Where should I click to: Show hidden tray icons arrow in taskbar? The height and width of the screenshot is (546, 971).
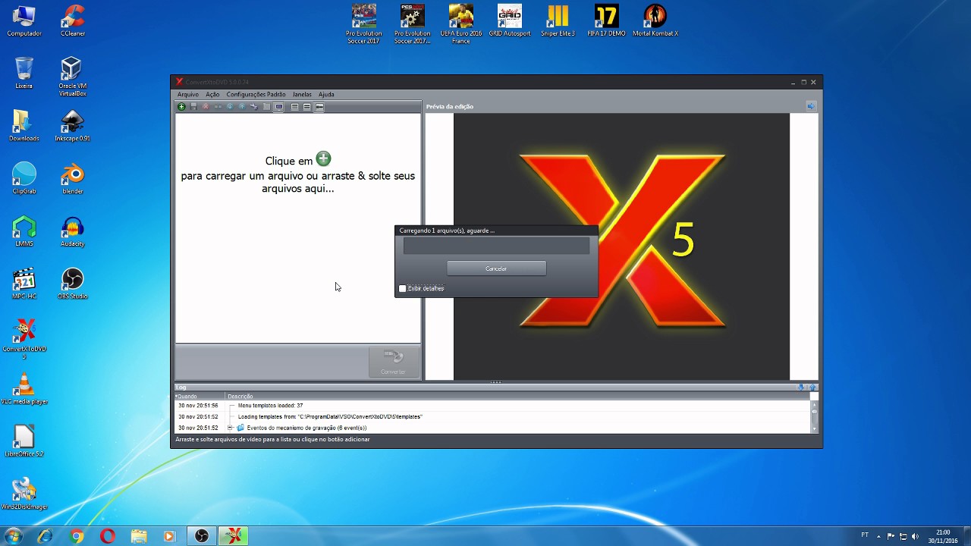[x=880, y=536]
